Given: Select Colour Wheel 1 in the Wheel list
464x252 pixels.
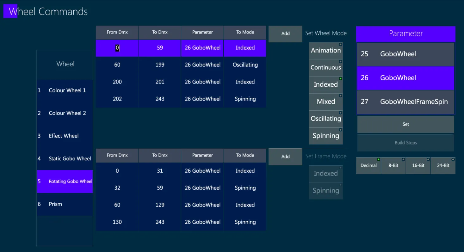Looking at the screenshot, I should [65, 90].
